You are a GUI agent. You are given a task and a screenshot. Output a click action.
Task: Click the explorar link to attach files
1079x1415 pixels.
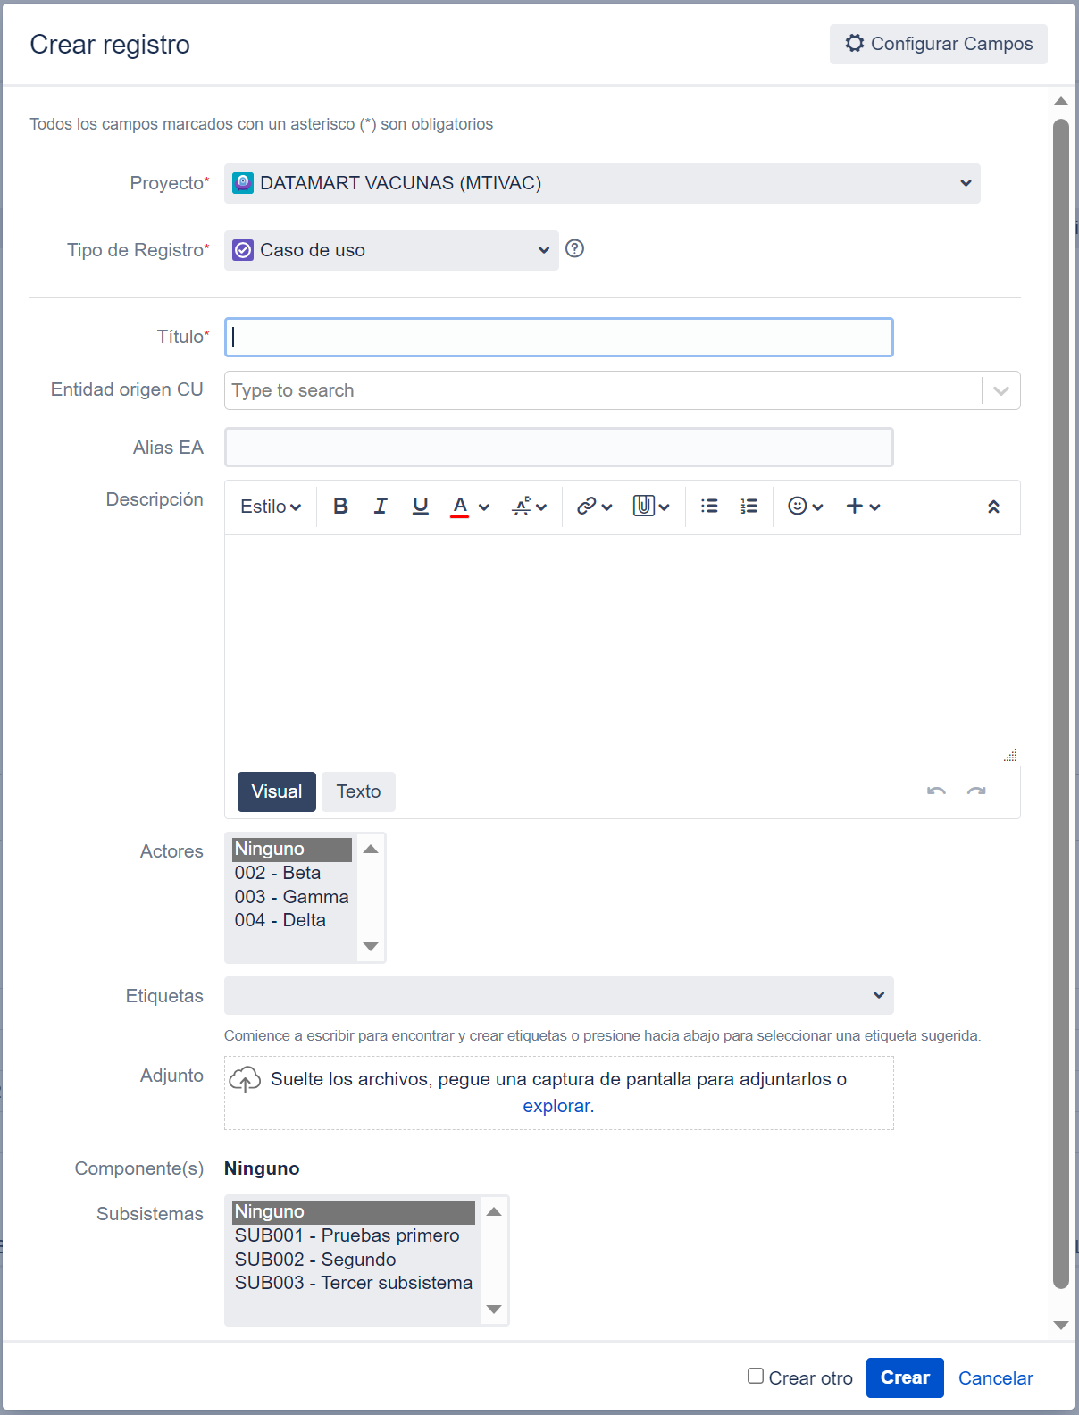556,1106
